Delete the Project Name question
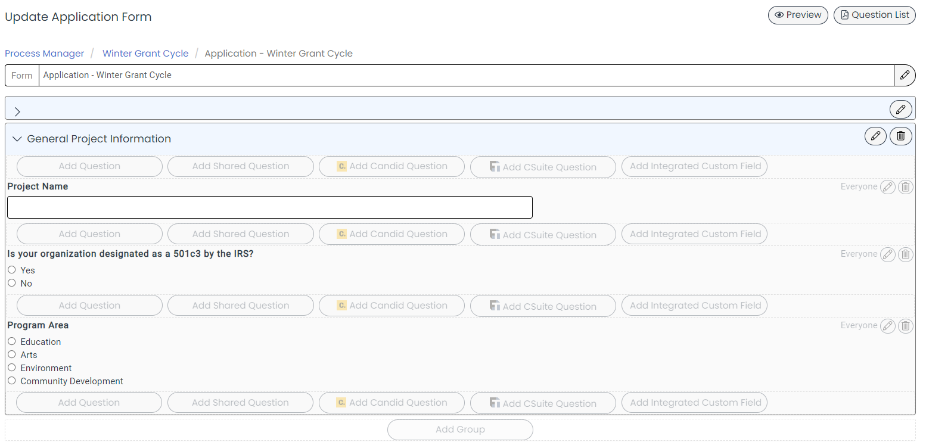Screen dimensions: 926x445 point(905,186)
